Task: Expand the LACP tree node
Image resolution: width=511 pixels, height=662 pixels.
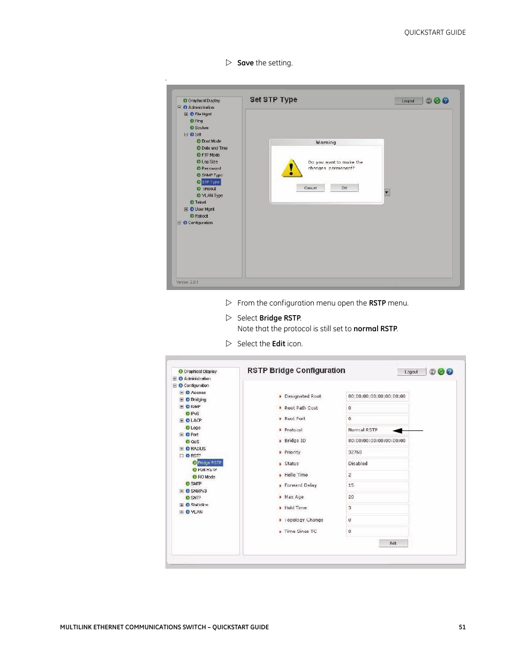Action: [x=182, y=421]
